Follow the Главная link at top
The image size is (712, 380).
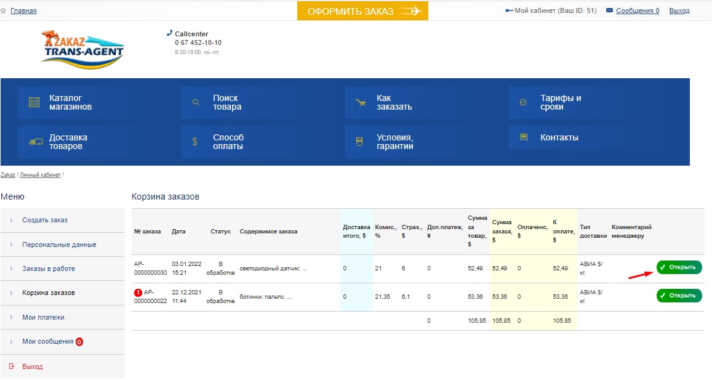pos(23,10)
